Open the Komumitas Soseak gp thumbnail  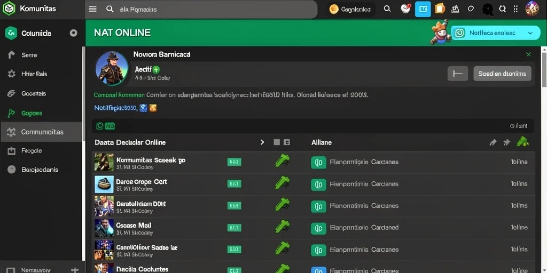(104, 162)
